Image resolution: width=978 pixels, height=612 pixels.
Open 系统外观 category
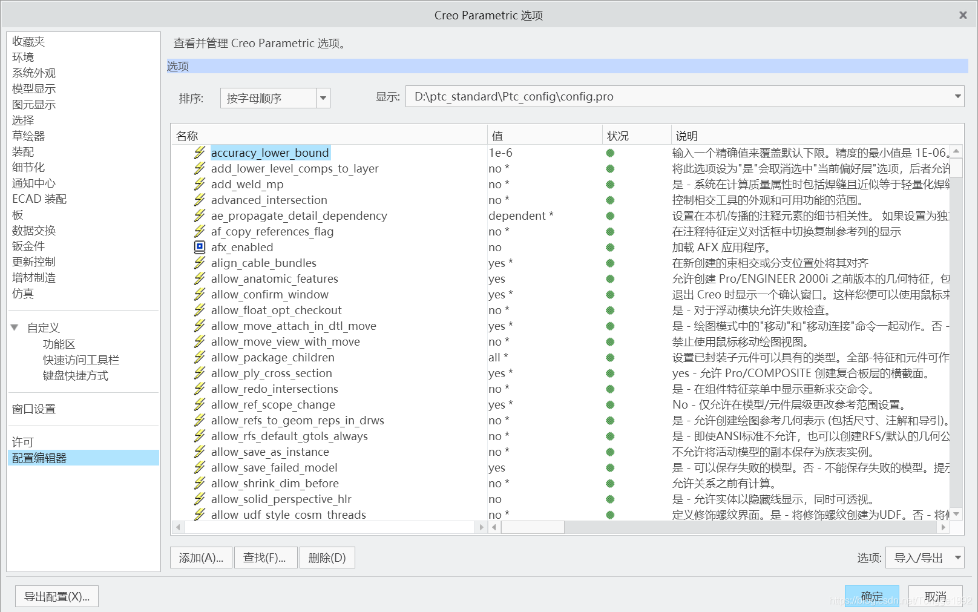click(34, 73)
